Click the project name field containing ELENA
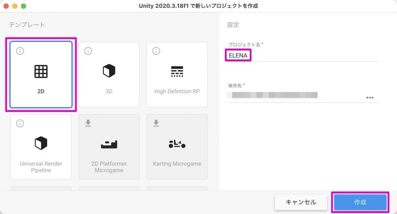 [303, 55]
